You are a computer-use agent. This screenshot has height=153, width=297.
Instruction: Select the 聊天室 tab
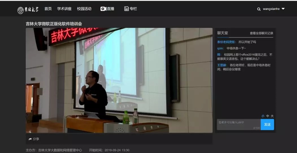pyautogui.click(x=222, y=33)
